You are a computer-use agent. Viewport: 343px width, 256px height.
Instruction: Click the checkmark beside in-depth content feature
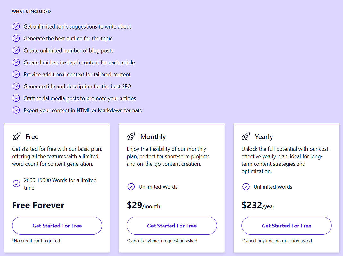coord(16,62)
